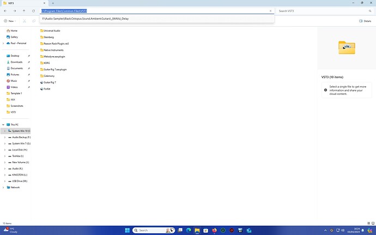Open the taskbar clock and date
The image size is (376, 235).
[x=354, y=231]
